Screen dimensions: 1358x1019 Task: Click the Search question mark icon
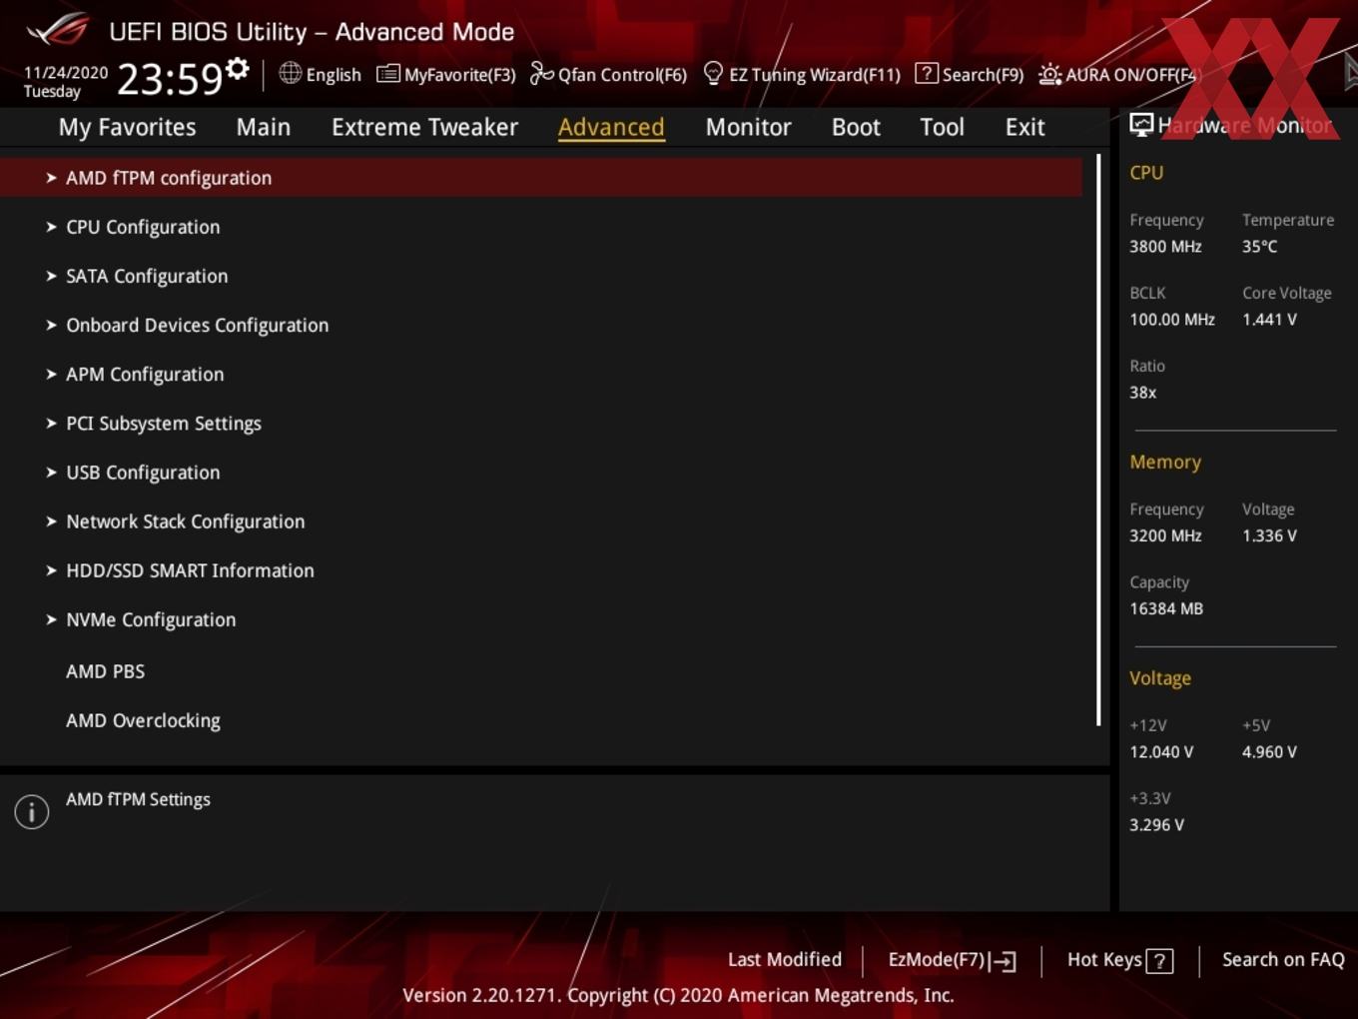[x=927, y=73]
